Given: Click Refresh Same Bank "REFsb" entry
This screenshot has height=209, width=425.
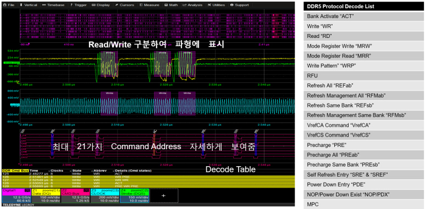Looking at the screenshot, I should (x=364, y=105).
